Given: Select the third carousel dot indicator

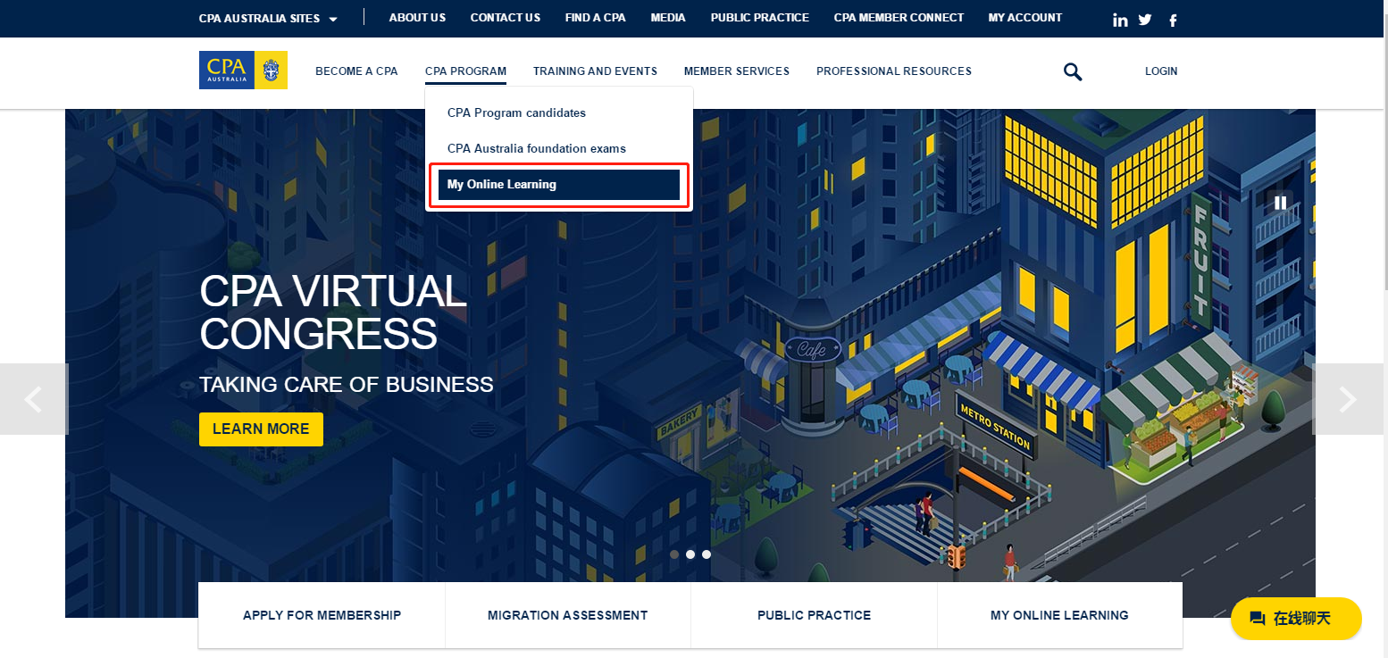Looking at the screenshot, I should (x=707, y=554).
